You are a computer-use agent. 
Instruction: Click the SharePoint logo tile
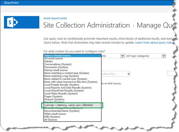pyautogui.click(x=21, y=22)
